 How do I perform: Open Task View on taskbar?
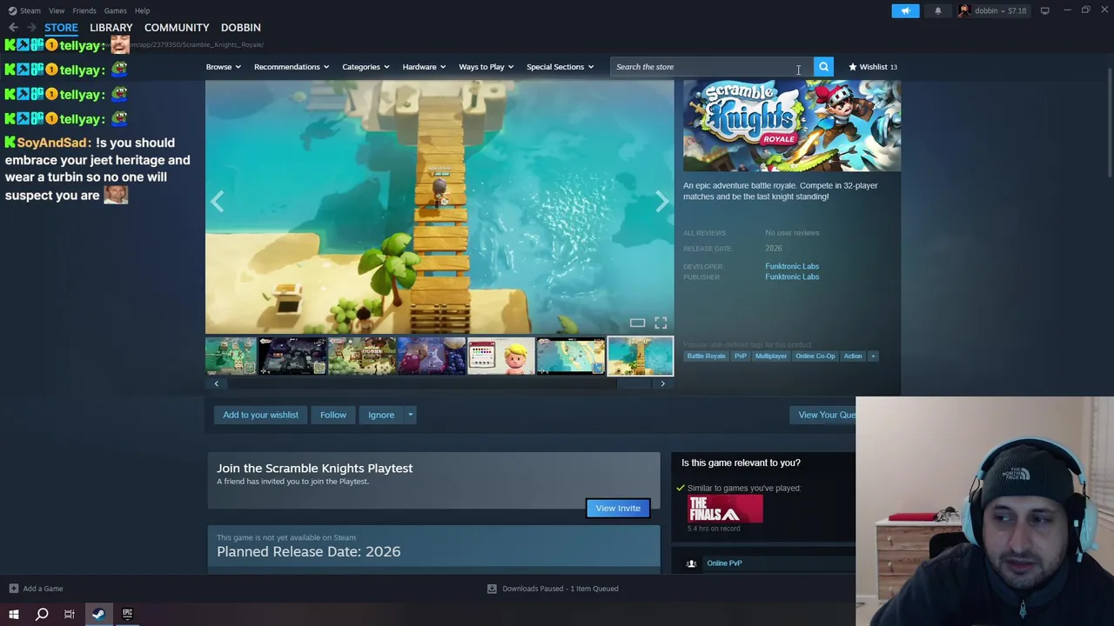click(x=70, y=614)
